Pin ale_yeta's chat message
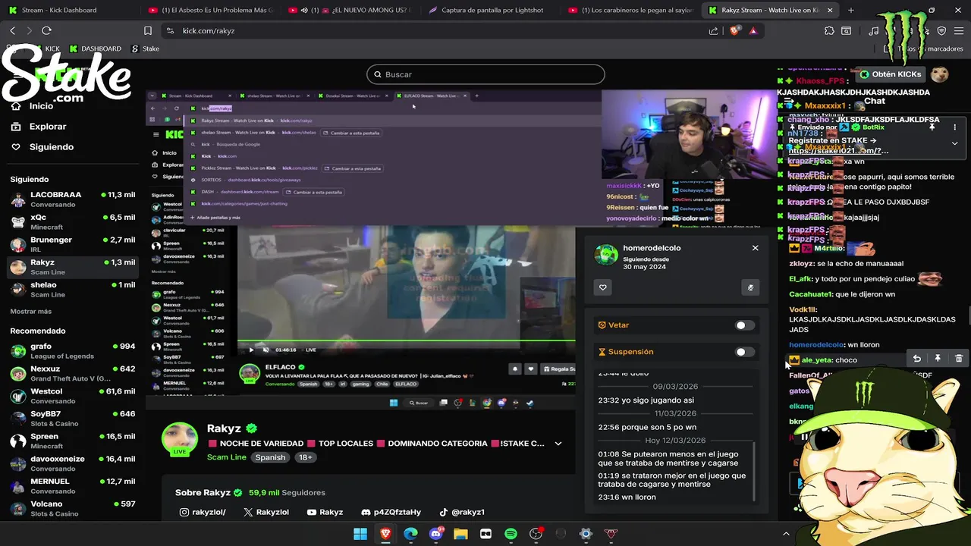971x546 pixels. (938, 359)
